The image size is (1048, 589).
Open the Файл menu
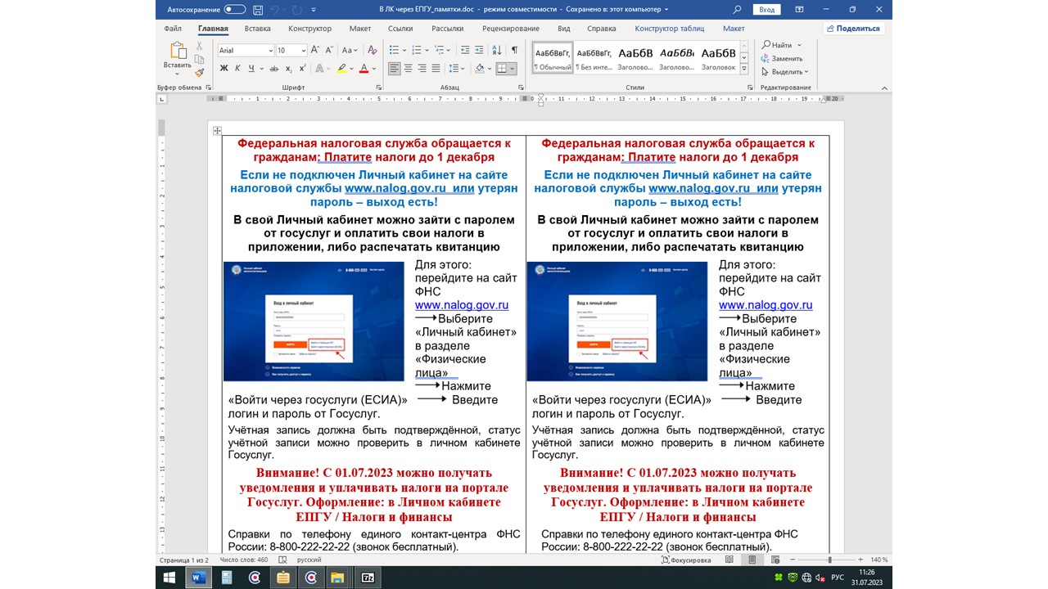(x=173, y=29)
